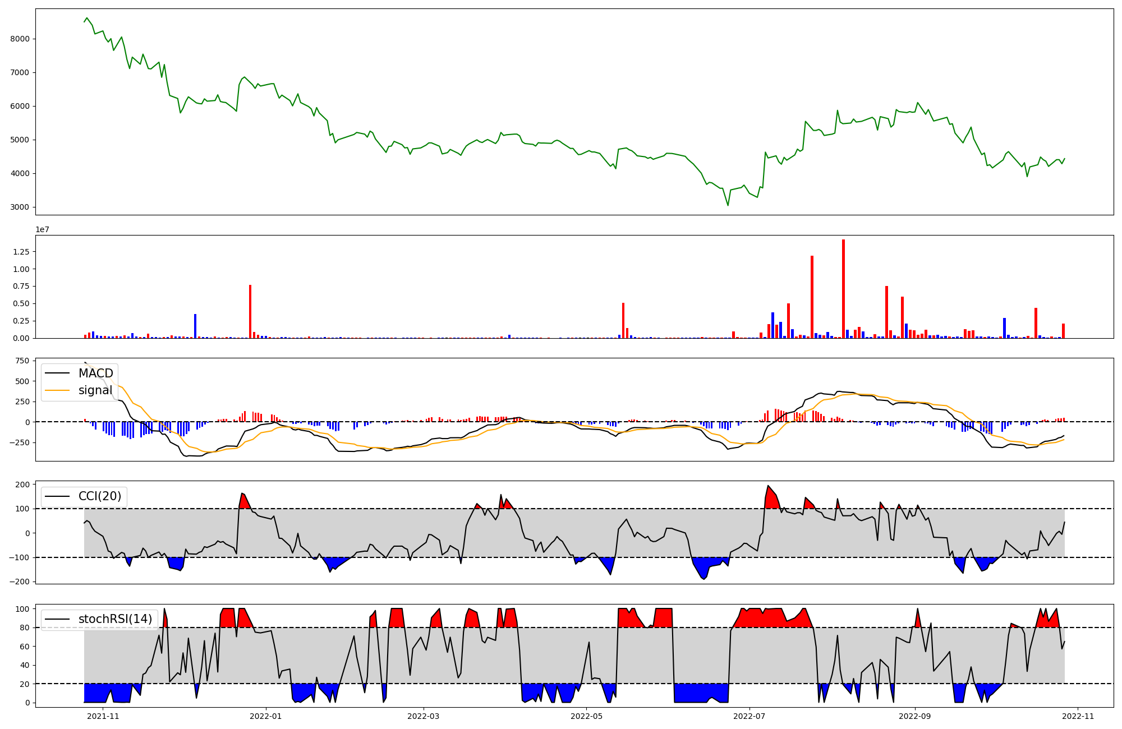Click the 8000 price axis label
Screen dimensions: 1122x729
click(x=20, y=39)
